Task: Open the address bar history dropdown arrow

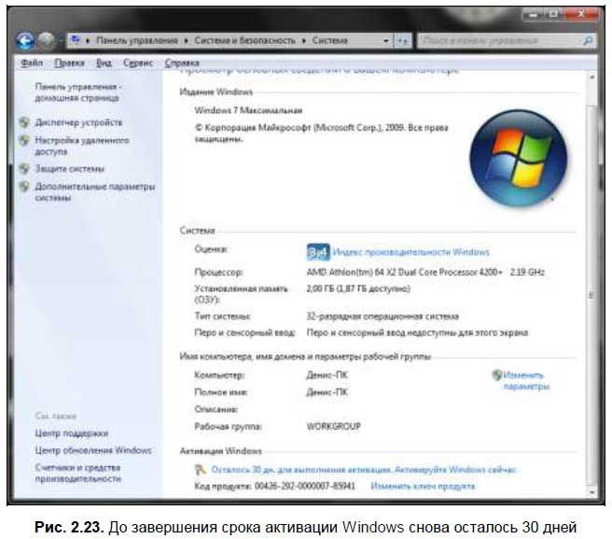Action: 385,41
